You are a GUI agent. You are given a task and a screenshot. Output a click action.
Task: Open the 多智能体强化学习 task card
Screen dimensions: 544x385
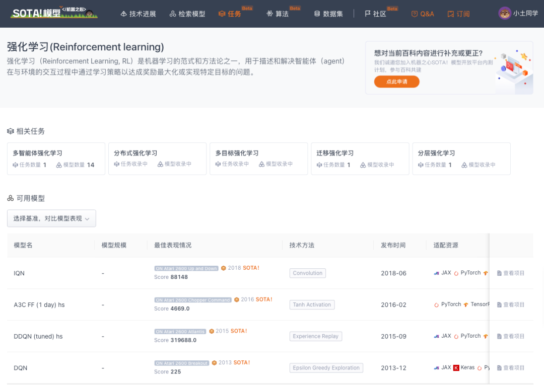[56, 159]
